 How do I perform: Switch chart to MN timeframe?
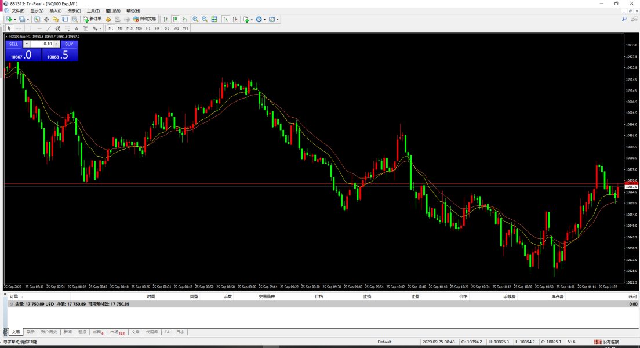[x=186, y=28]
